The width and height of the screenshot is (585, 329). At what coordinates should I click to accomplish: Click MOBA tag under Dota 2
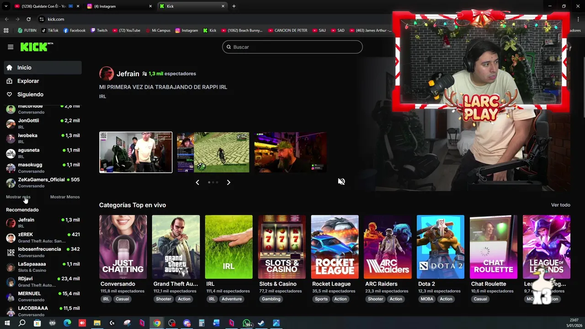[427, 299]
